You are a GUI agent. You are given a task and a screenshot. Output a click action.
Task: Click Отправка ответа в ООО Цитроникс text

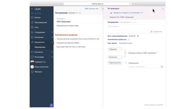pyautogui.click(x=143, y=53)
